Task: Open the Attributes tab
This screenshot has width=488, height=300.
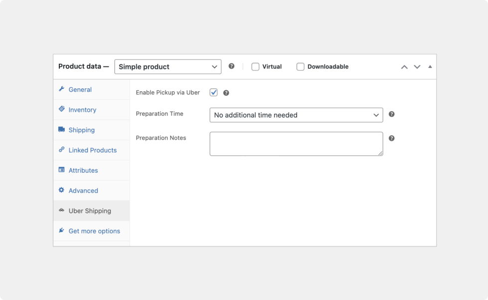Action: pos(83,170)
